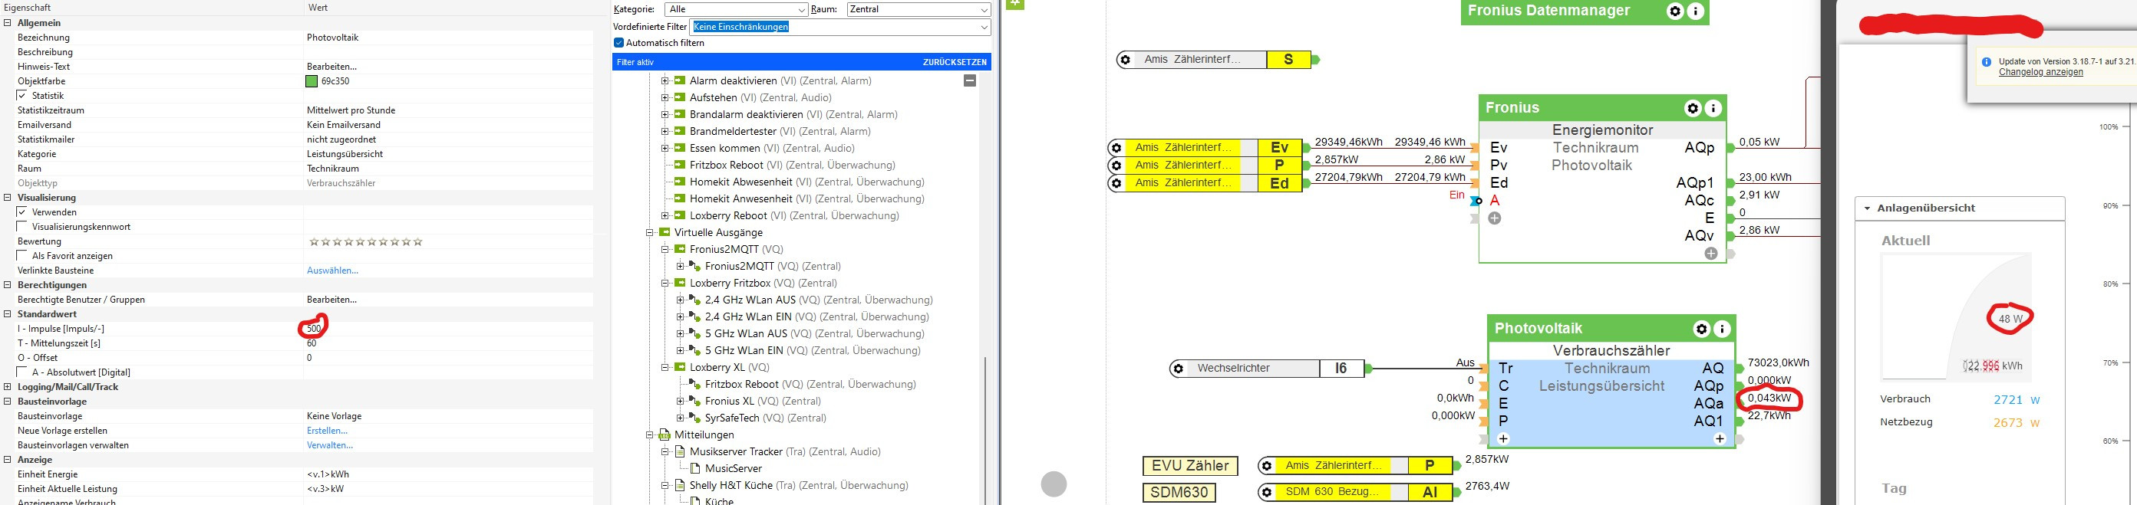Click gear of Amis Ed input
Viewport: 2137px width, 505px height.
pos(1116,183)
